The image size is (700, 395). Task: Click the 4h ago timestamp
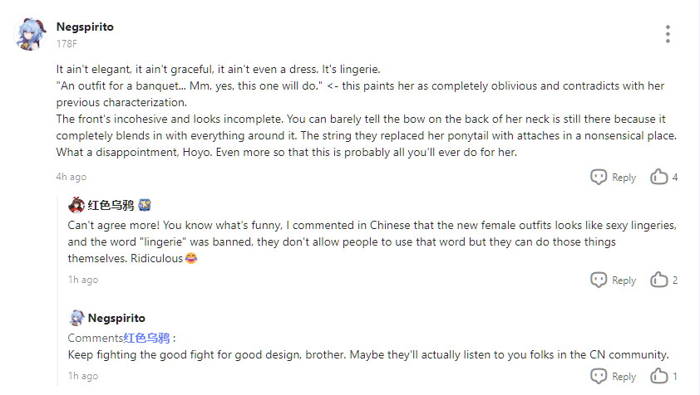coord(71,177)
